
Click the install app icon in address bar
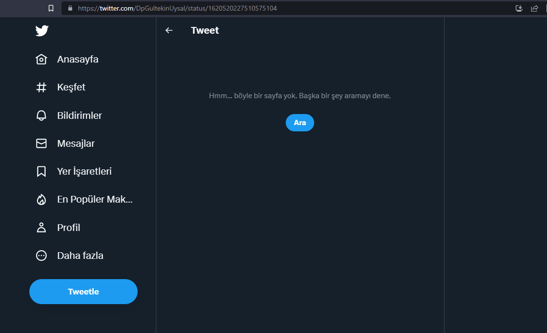coord(519,8)
